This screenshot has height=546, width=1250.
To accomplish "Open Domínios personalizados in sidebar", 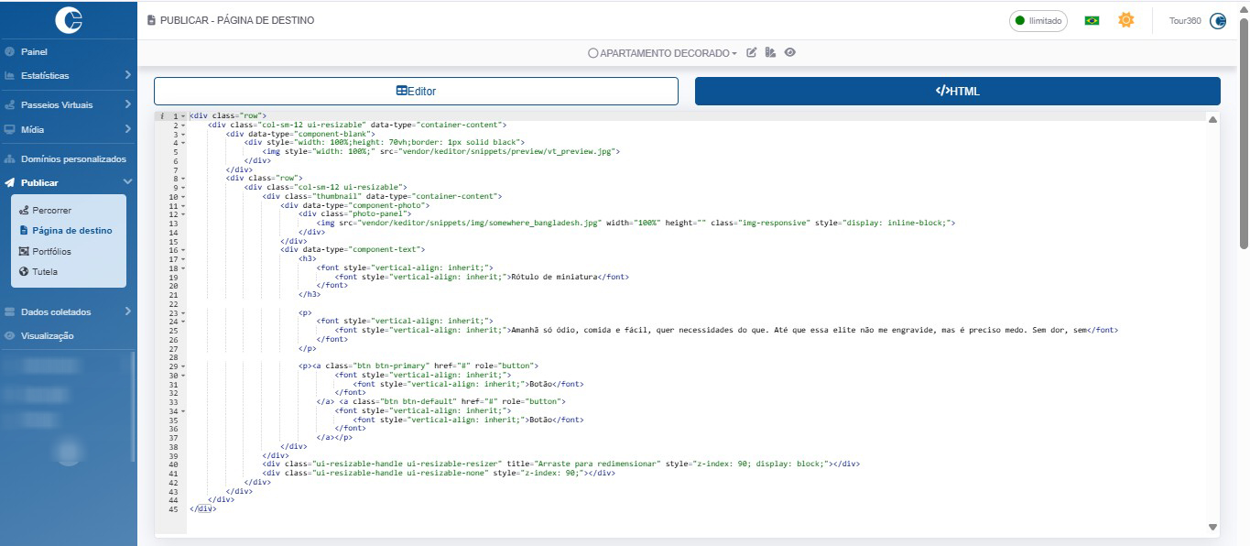I will pyautogui.click(x=73, y=158).
